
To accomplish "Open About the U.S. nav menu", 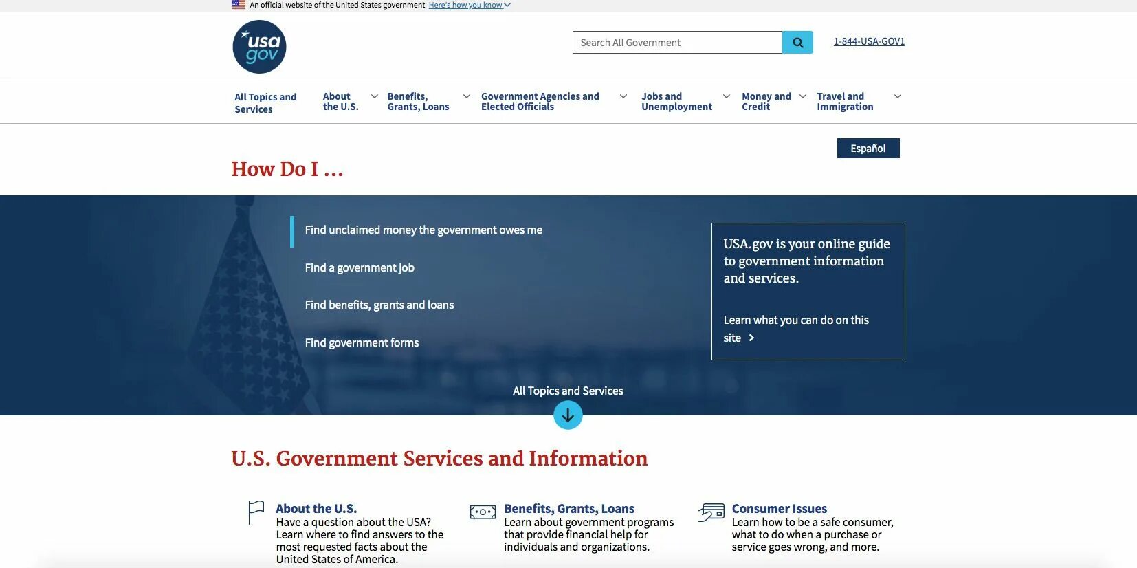I will pos(341,102).
